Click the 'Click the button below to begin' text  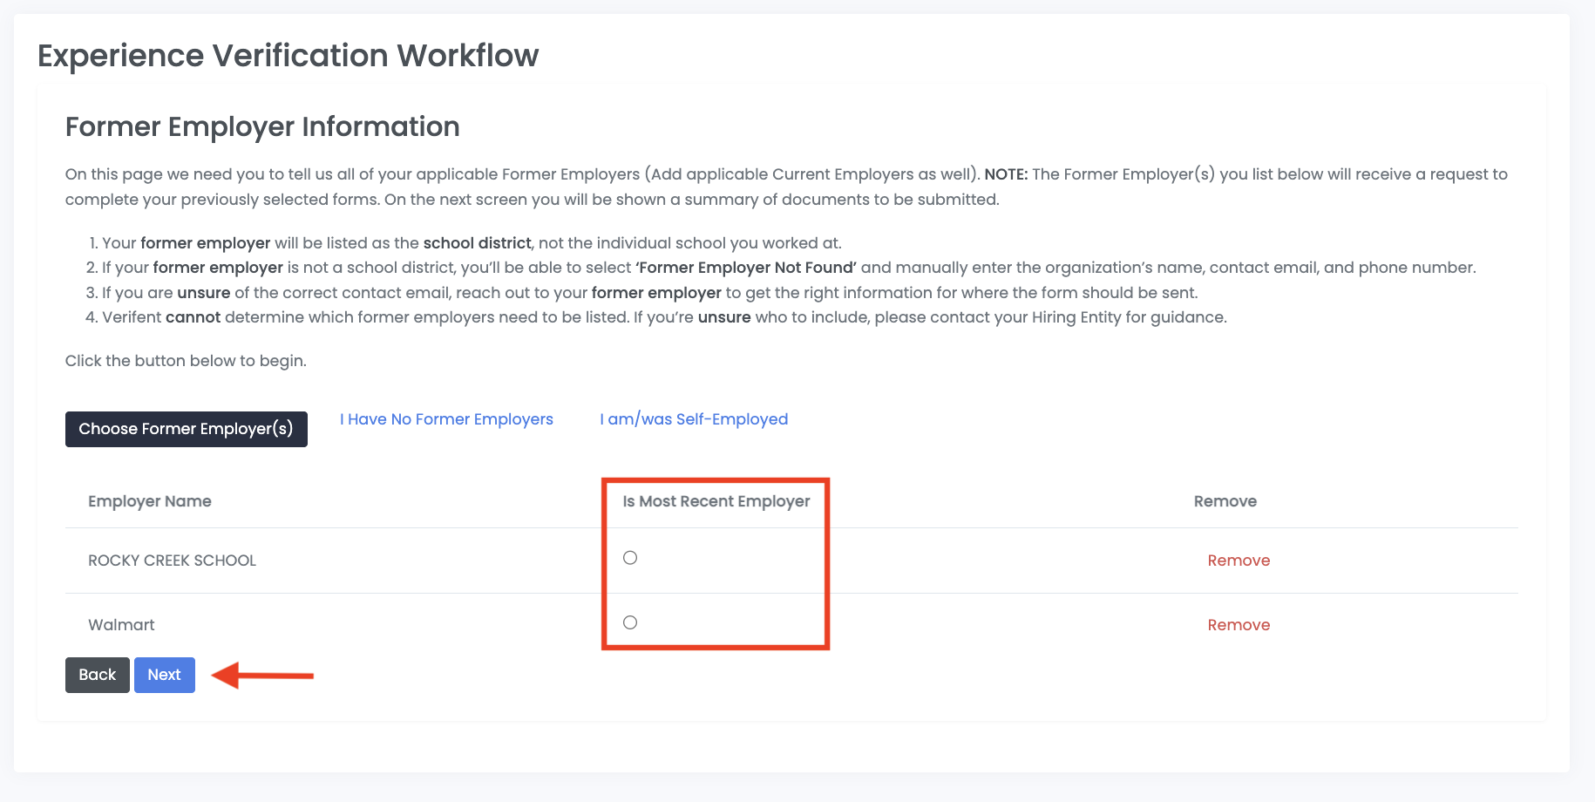186,361
